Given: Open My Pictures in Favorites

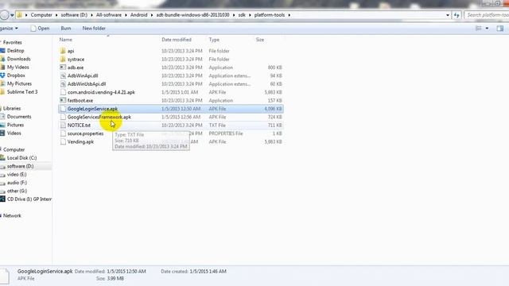Looking at the screenshot, I should [19, 83].
